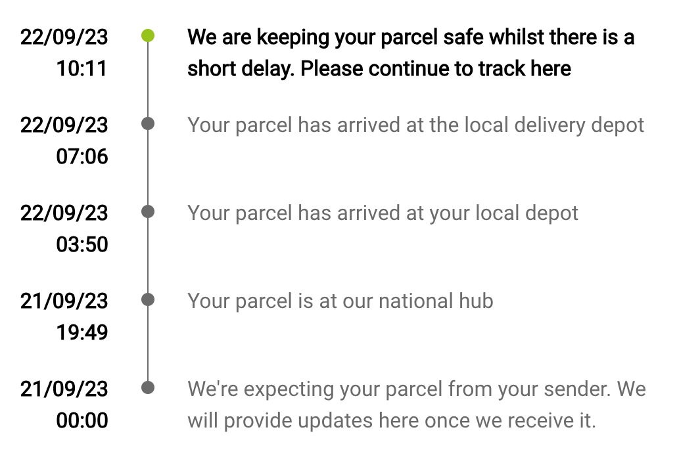This screenshot has height=461, width=677.
Task: Click the 'expecting your parcel from your sender' message
Action: 416,405
